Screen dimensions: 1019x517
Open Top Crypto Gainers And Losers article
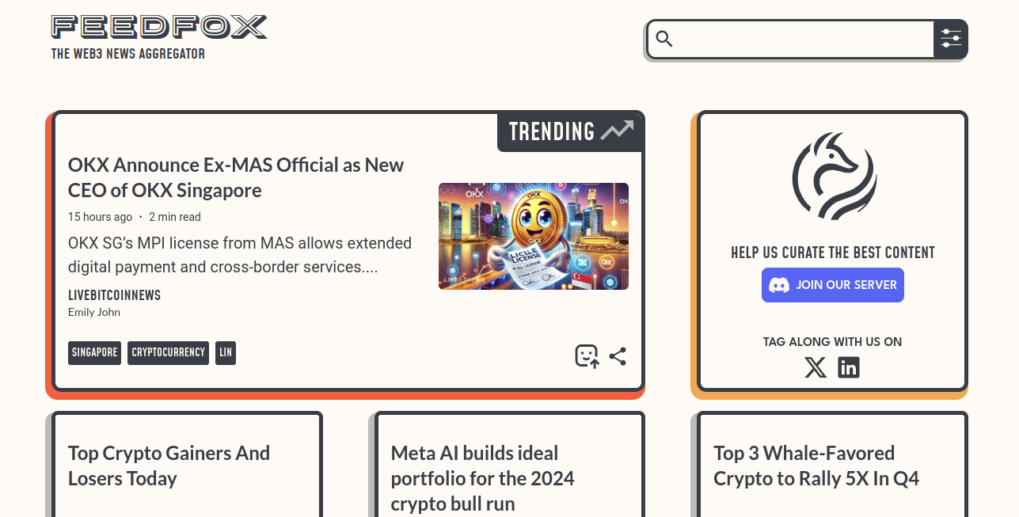pos(169,466)
